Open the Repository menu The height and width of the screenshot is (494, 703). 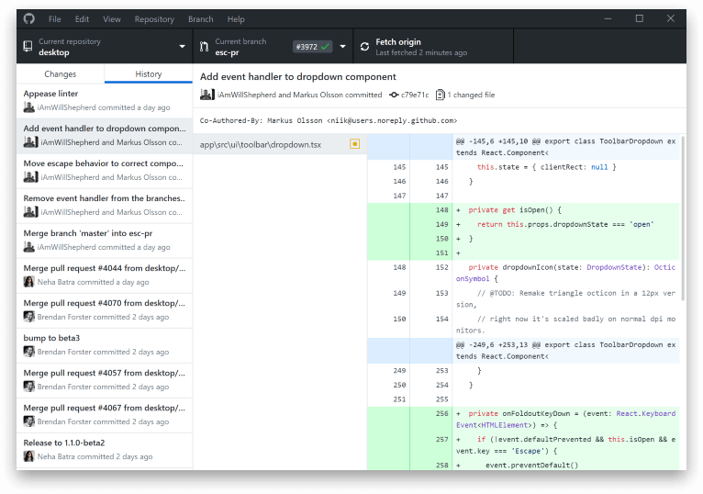point(154,19)
